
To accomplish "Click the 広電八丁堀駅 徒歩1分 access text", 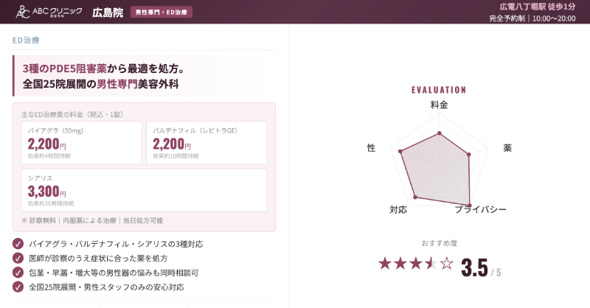I will pos(538,7).
